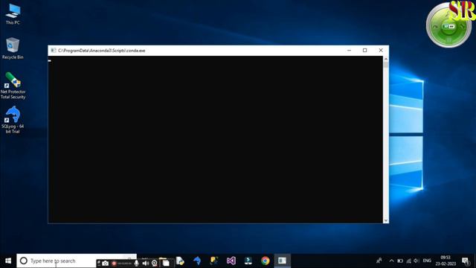476x268 pixels.
Task: Open the Action Center notifications icon
Action: pos(466,261)
